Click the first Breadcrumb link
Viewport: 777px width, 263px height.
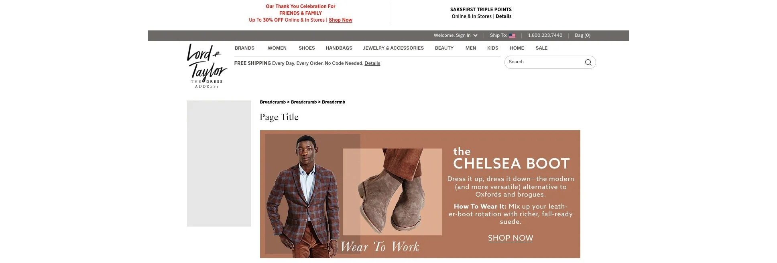point(273,102)
